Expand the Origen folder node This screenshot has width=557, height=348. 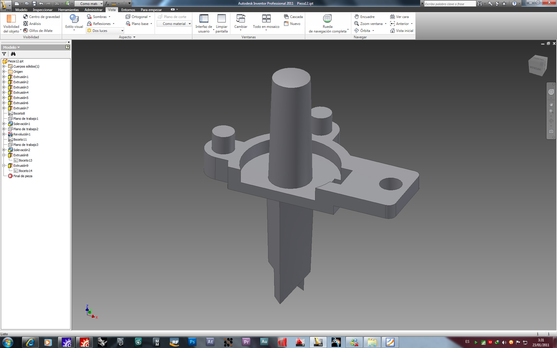pos(4,72)
